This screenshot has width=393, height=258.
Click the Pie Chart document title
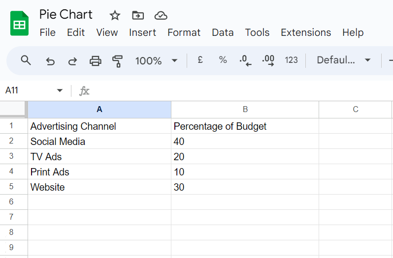(66, 15)
